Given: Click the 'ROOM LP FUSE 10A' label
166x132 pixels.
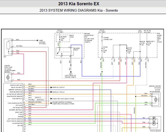Looking at the screenshot, I should coord(105,50).
